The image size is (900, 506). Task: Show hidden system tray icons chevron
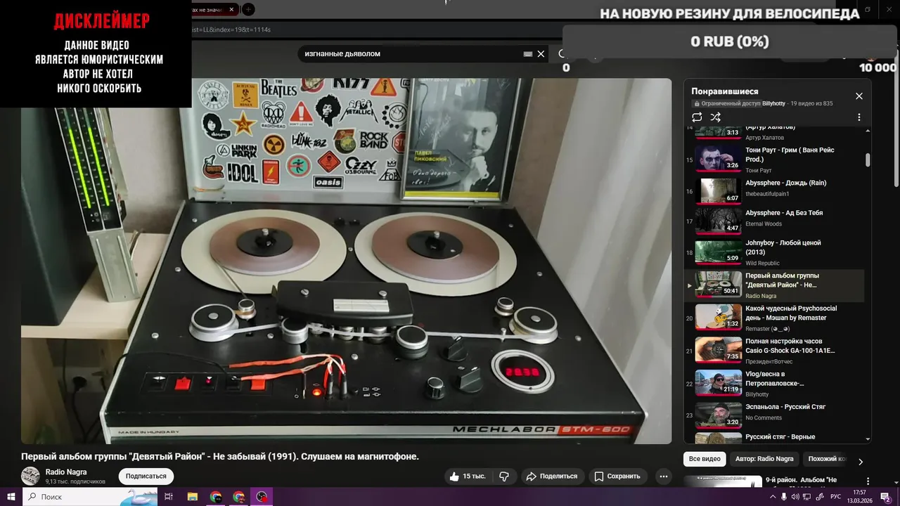point(773,497)
